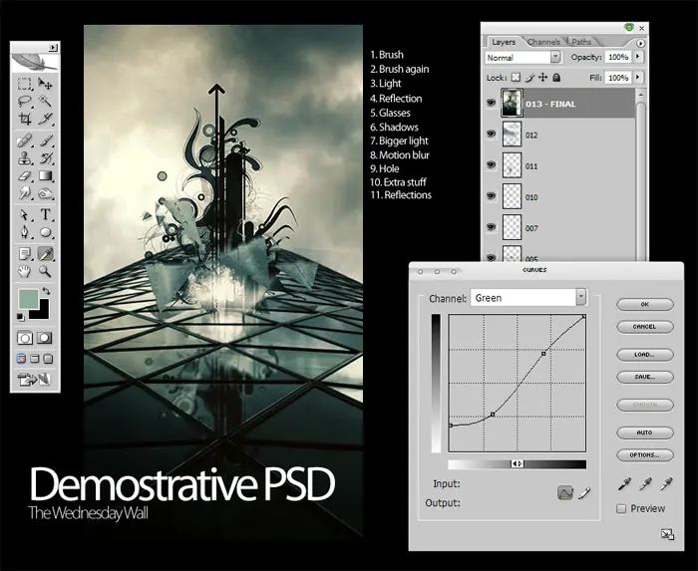Hide the 013 - FINAL layer

click(x=491, y=104)
